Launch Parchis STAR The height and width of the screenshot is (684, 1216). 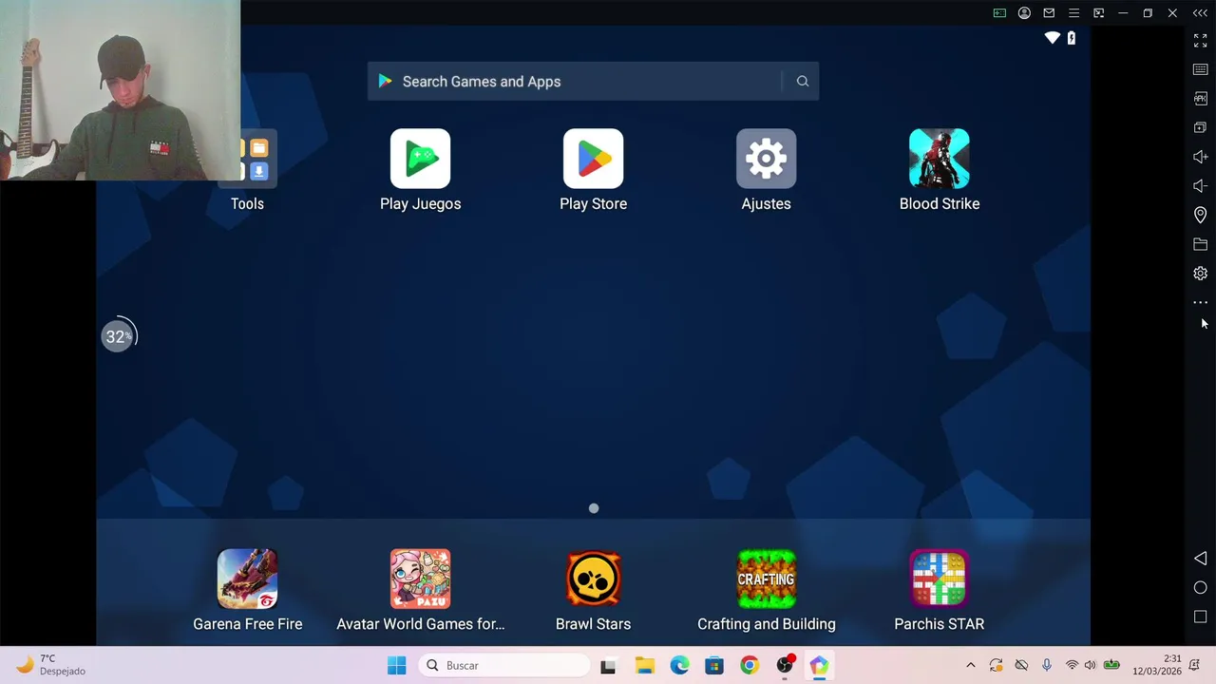[x=939, y=579]
